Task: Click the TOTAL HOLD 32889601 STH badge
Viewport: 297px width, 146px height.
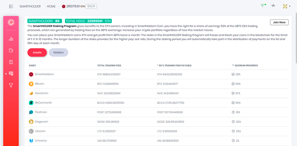Action: [88, 21]
